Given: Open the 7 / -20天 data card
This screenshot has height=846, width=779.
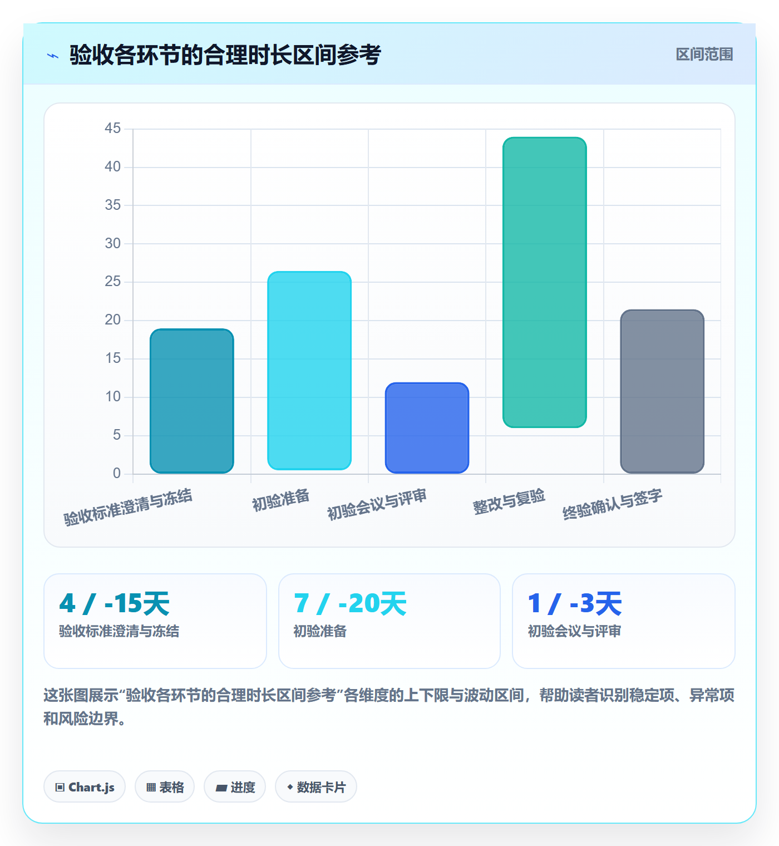Looking at the screenshot, I should tap(389, 621).
